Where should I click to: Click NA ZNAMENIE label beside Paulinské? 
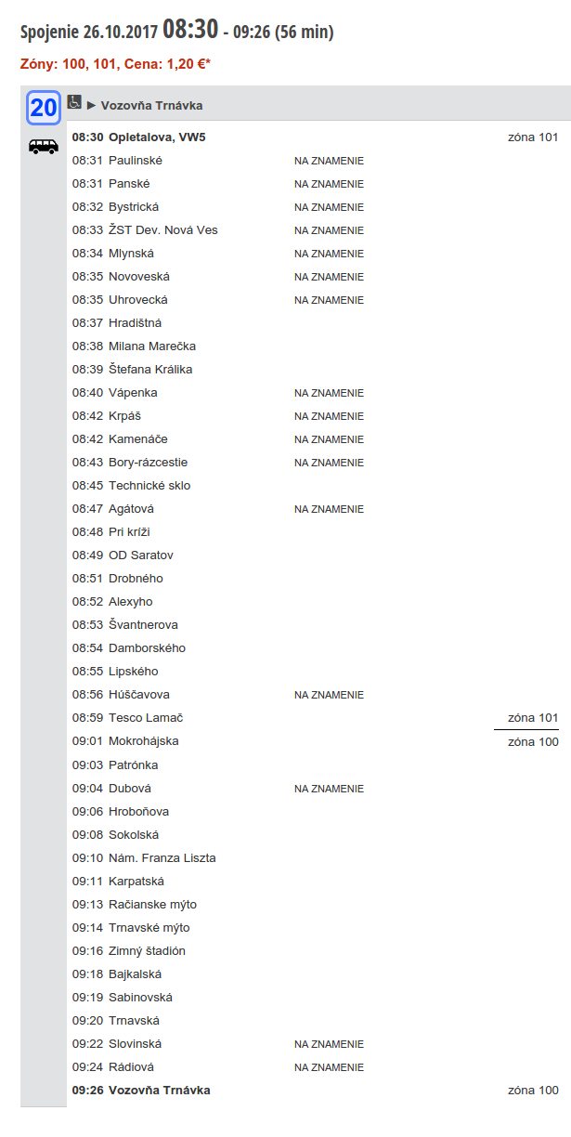pos(329,161)
